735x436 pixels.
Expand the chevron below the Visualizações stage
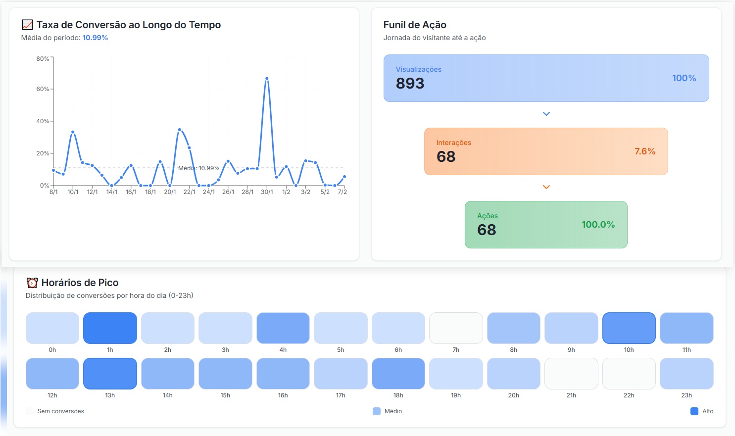point(546,113)
